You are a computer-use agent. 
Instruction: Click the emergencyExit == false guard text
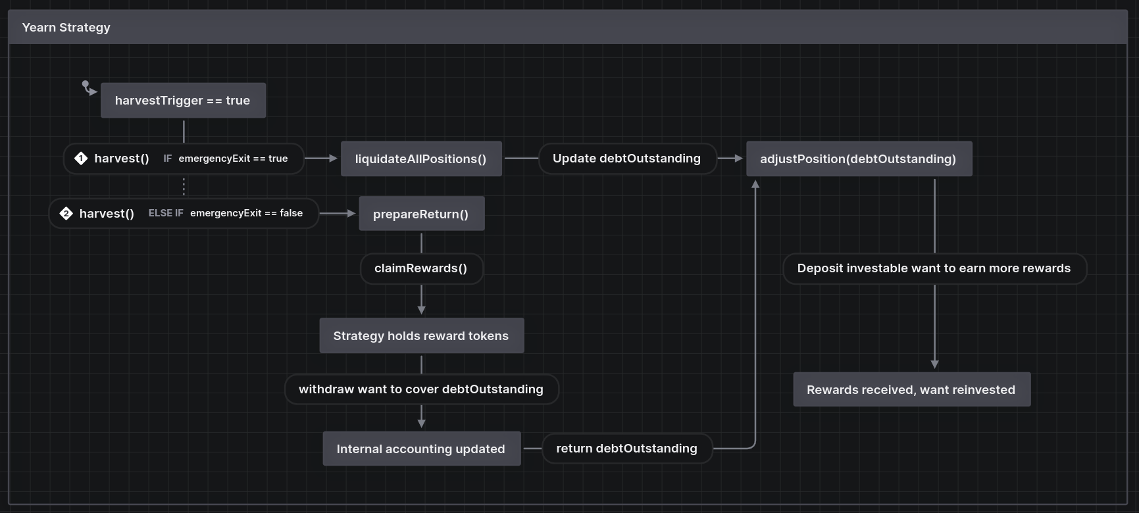(x=247, y=213)
